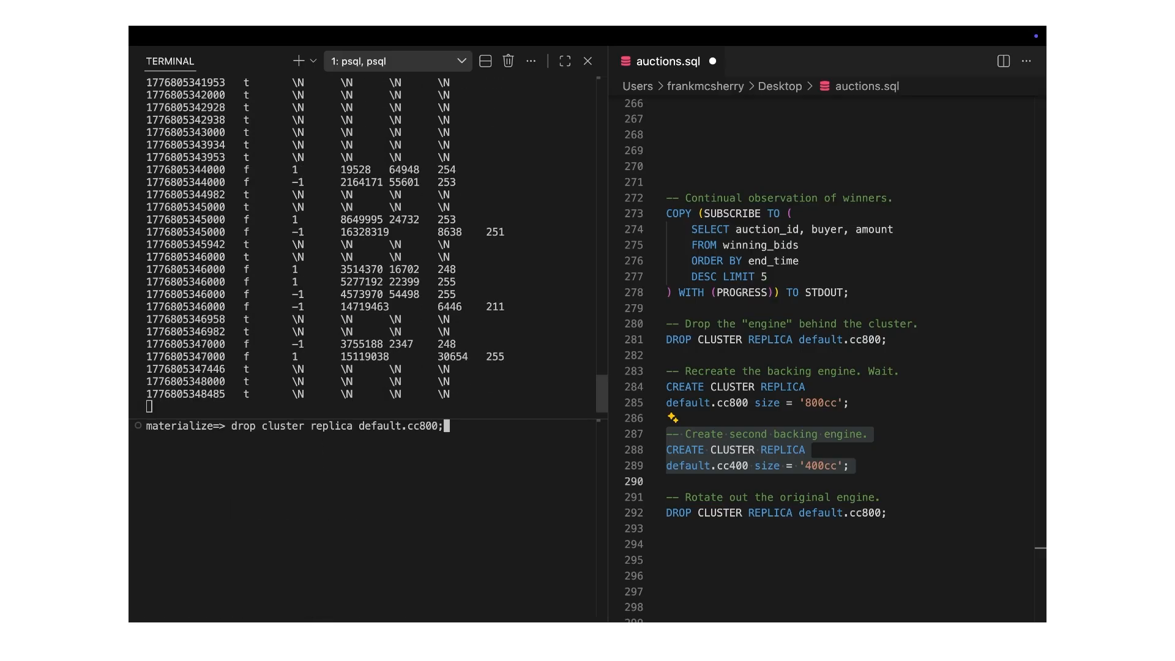Split the terminal with the split icon
The image size is (1175, 661).
pyautogui.click(x=485, y=61)
